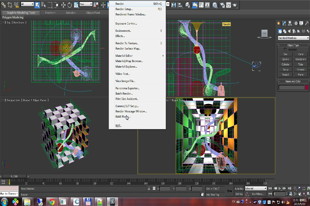Collapse the Object Type rollout
310x206 pixels.
pyautogui.click(x=293, y=45)
